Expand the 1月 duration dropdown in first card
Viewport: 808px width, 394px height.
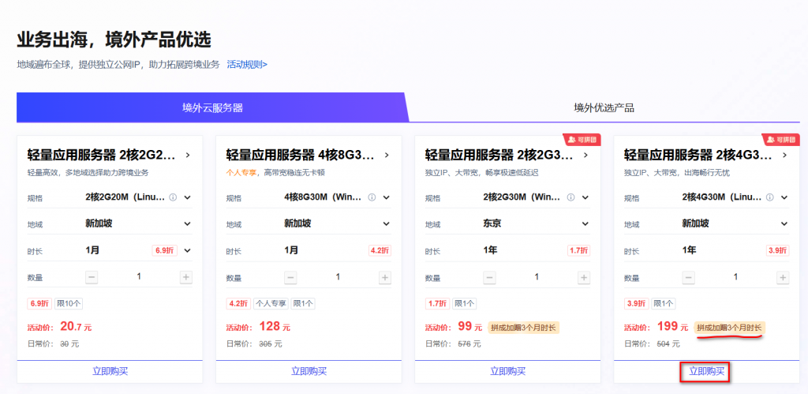(x=188, y=251)
